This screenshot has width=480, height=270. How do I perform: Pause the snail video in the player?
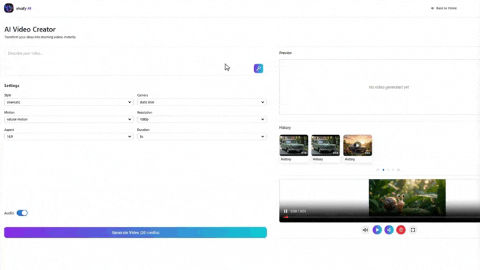coord(286,211)
